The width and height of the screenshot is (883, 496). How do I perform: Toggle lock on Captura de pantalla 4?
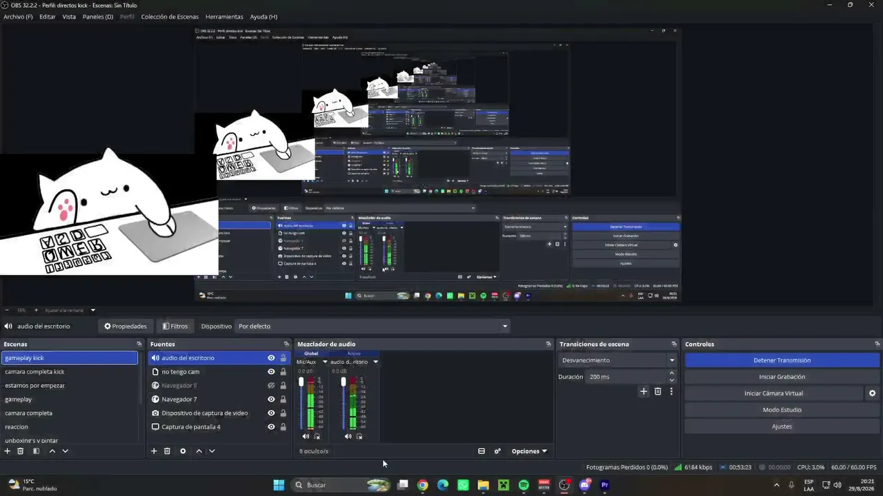click(283, 427)
